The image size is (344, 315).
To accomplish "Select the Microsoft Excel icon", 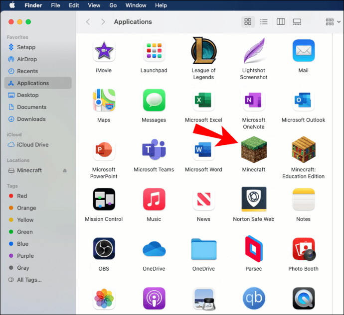I will coord(203,100).
